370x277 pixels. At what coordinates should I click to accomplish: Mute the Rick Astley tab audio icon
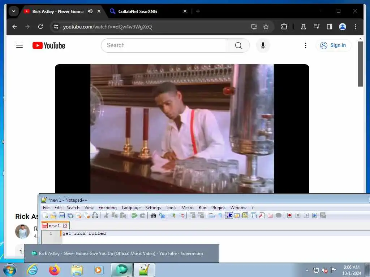[x=90, y=11]
